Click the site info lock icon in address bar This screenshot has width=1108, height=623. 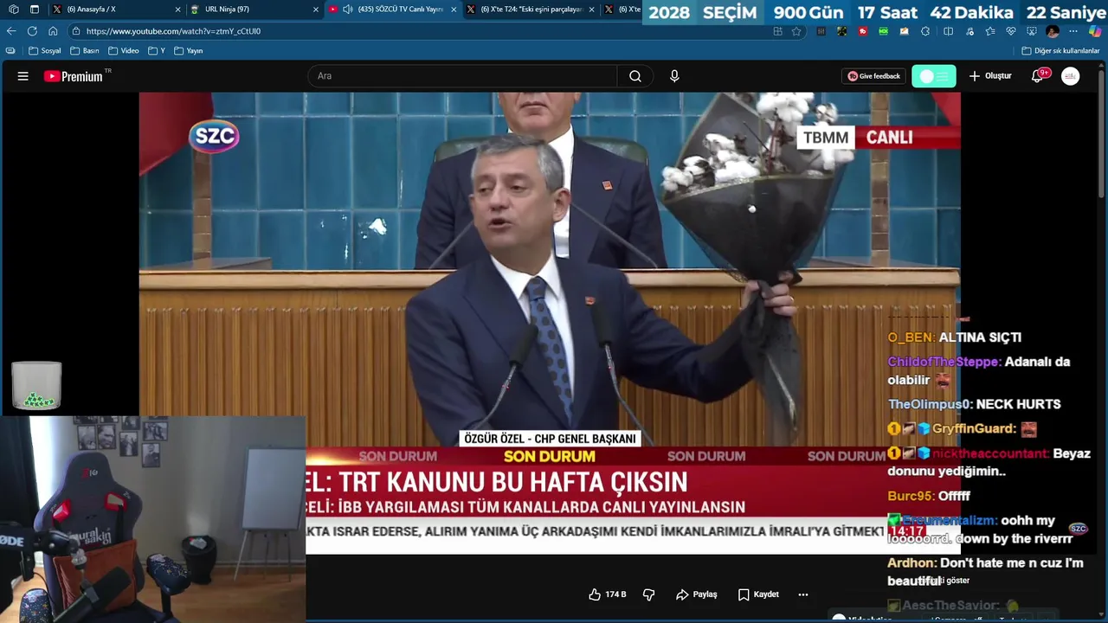pyautogui.click(x=75, y=31)
